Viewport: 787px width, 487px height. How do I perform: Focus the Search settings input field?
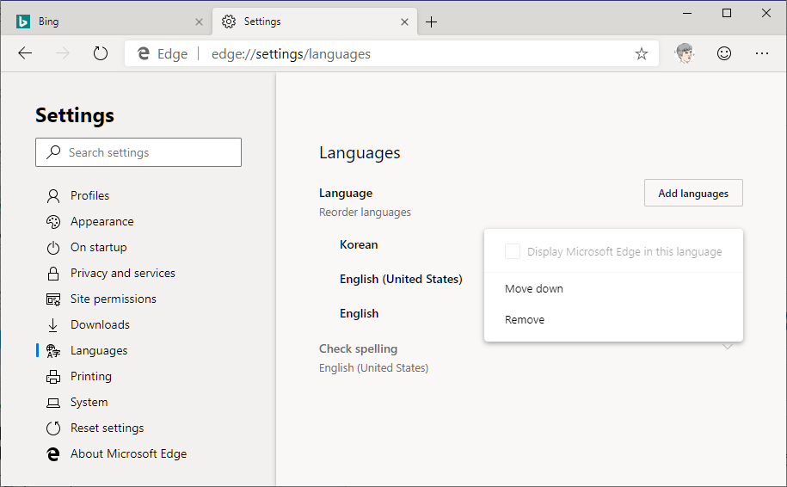coord(138,152)
